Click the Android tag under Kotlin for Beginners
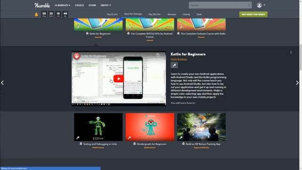 [x=98, y=37]
